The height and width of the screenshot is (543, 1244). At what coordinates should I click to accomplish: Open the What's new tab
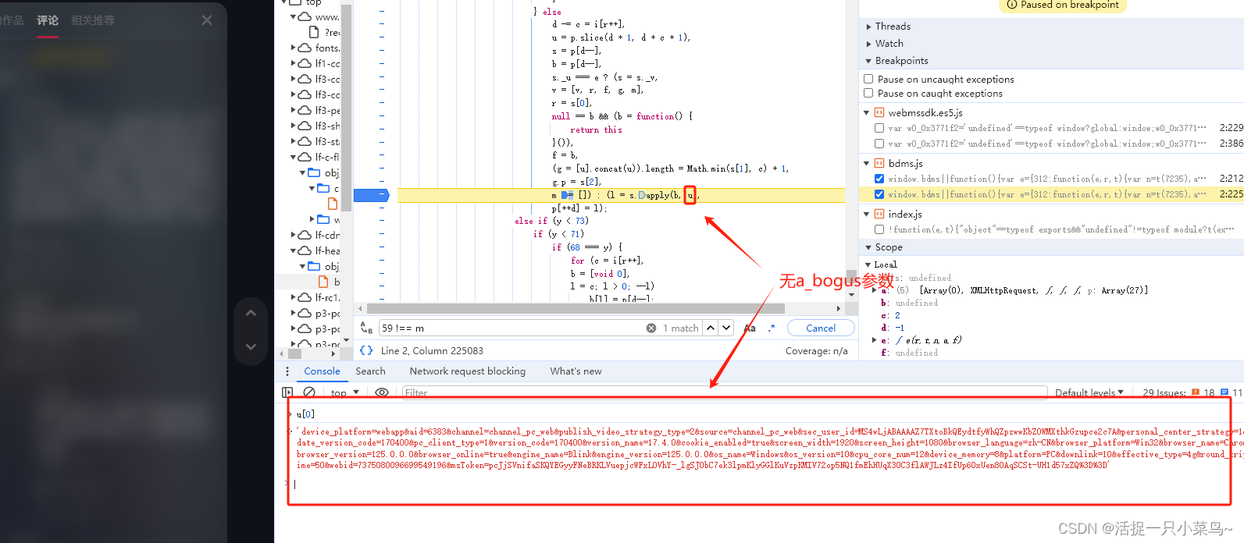click(576, 371)
